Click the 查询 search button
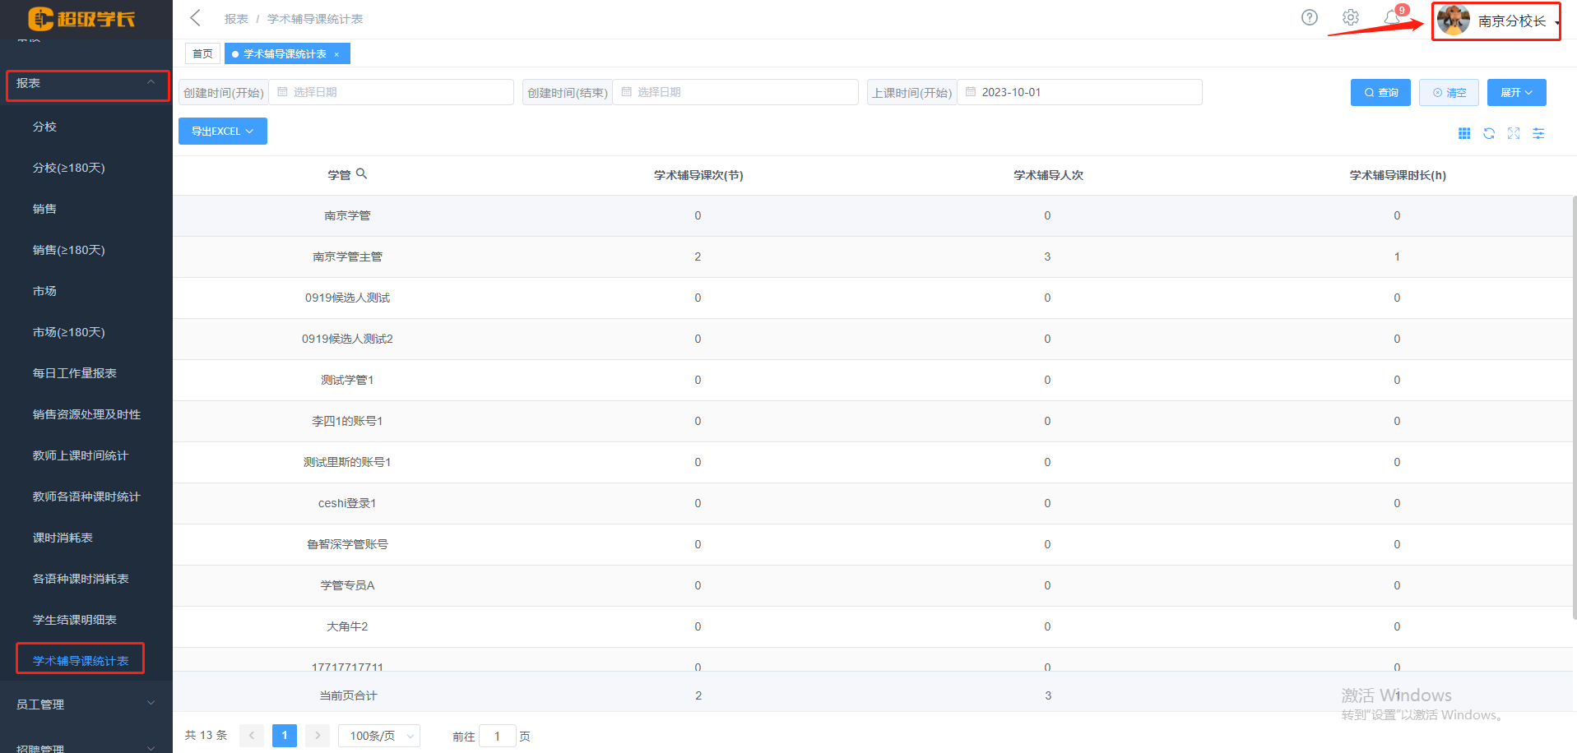Image resolution: width=1577 pixels, height=753 pixels. [1380, 93]
